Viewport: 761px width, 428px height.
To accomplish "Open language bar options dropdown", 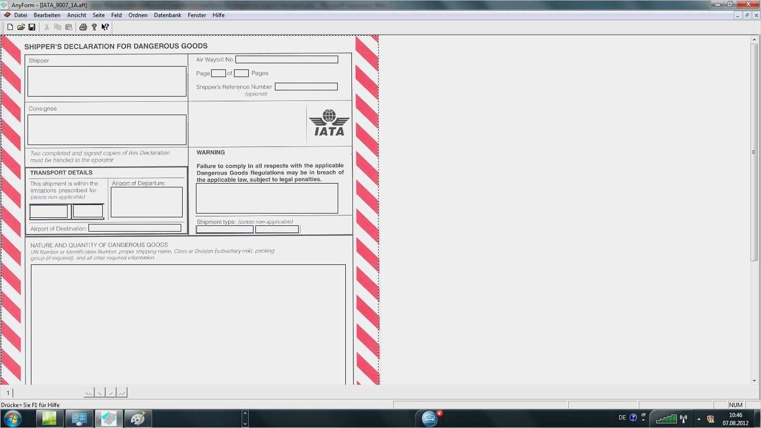I will pos(643,420).
